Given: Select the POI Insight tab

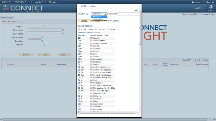Looking at the screenshot, I should [7, 17].
